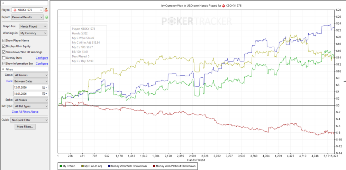Click the green My C Won legend swatch
The image size is (346, 170).
(x=61, y=166)
